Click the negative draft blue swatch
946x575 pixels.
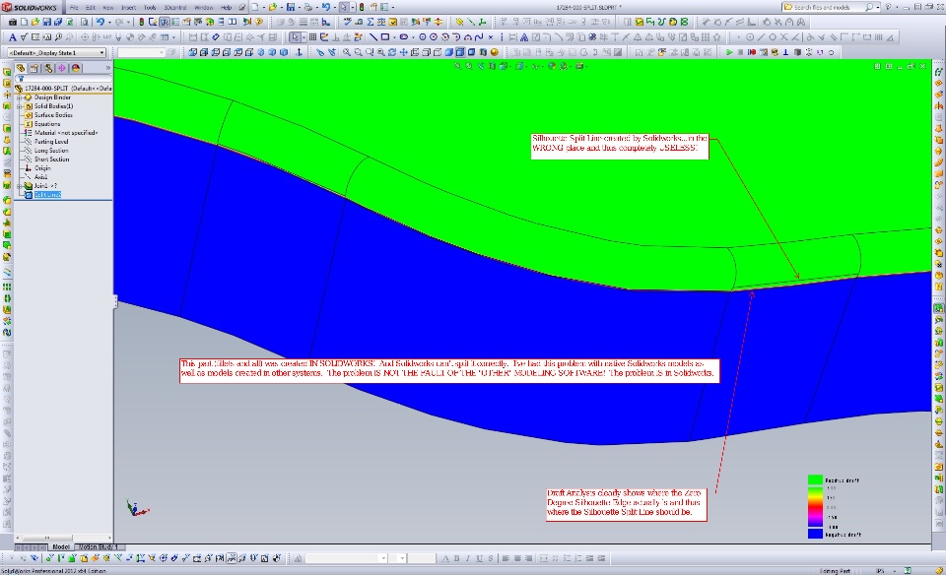click(x=815, y=534)
